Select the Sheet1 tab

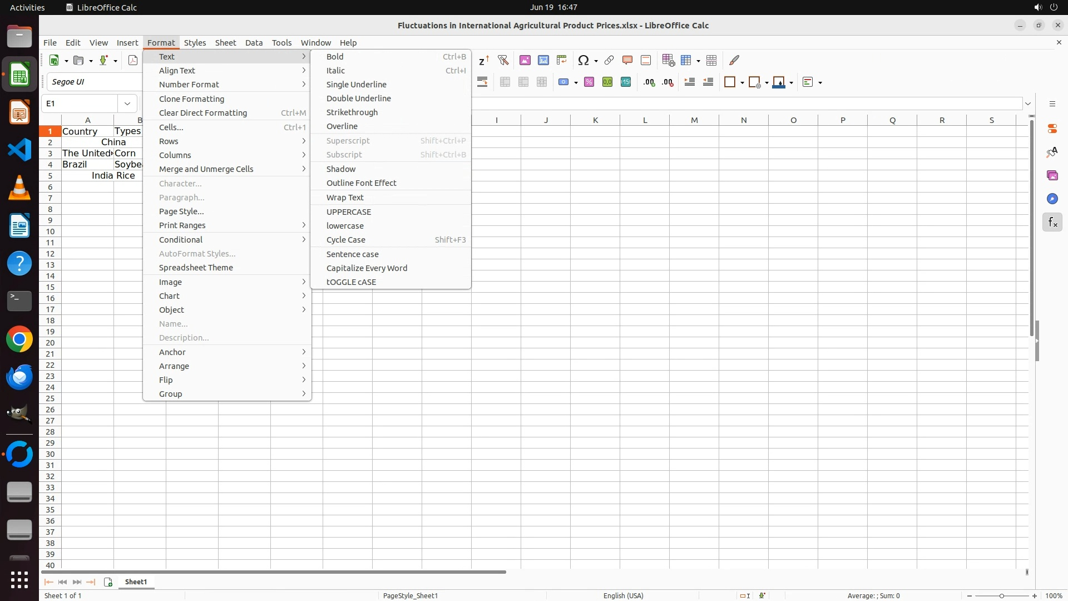tap(136, 582)
